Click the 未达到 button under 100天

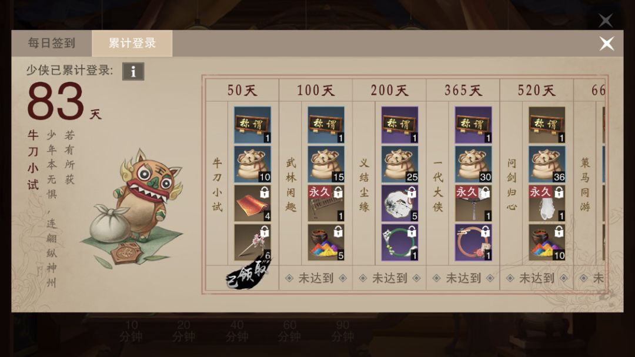pyautogui.click(x=316, y=278)
